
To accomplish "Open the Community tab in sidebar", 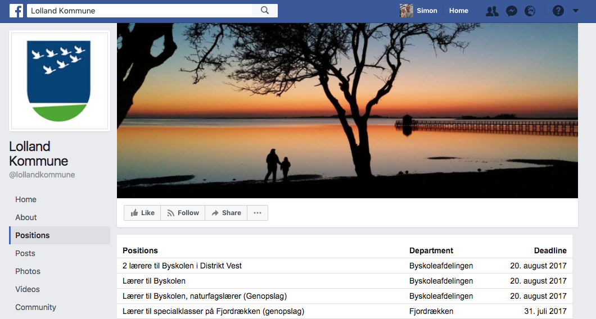I will (35, 307).
